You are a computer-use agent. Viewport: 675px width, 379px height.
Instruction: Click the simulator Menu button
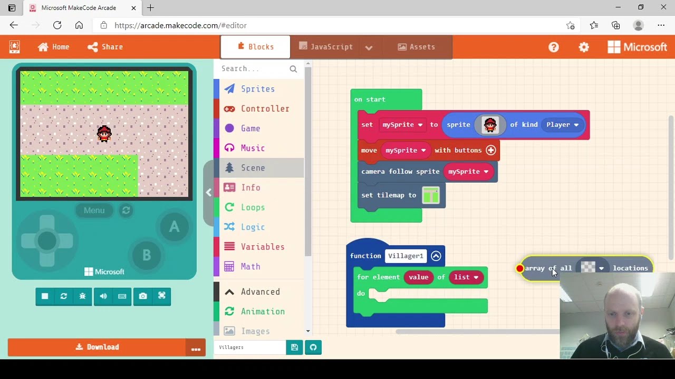pyautogui.click(x=94, y=211)
